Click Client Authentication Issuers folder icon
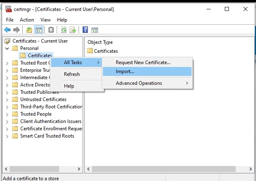Viewport: 256px width, 181px height. [15, 121]
